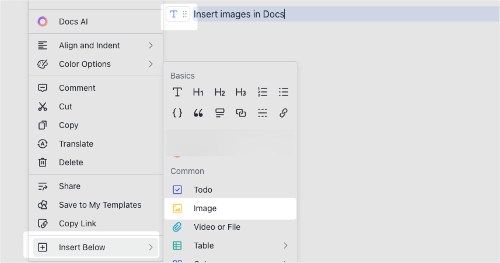Insert a Heading 2 block
This screenshot has width=500, height=263.
click(x=220, y=93)
